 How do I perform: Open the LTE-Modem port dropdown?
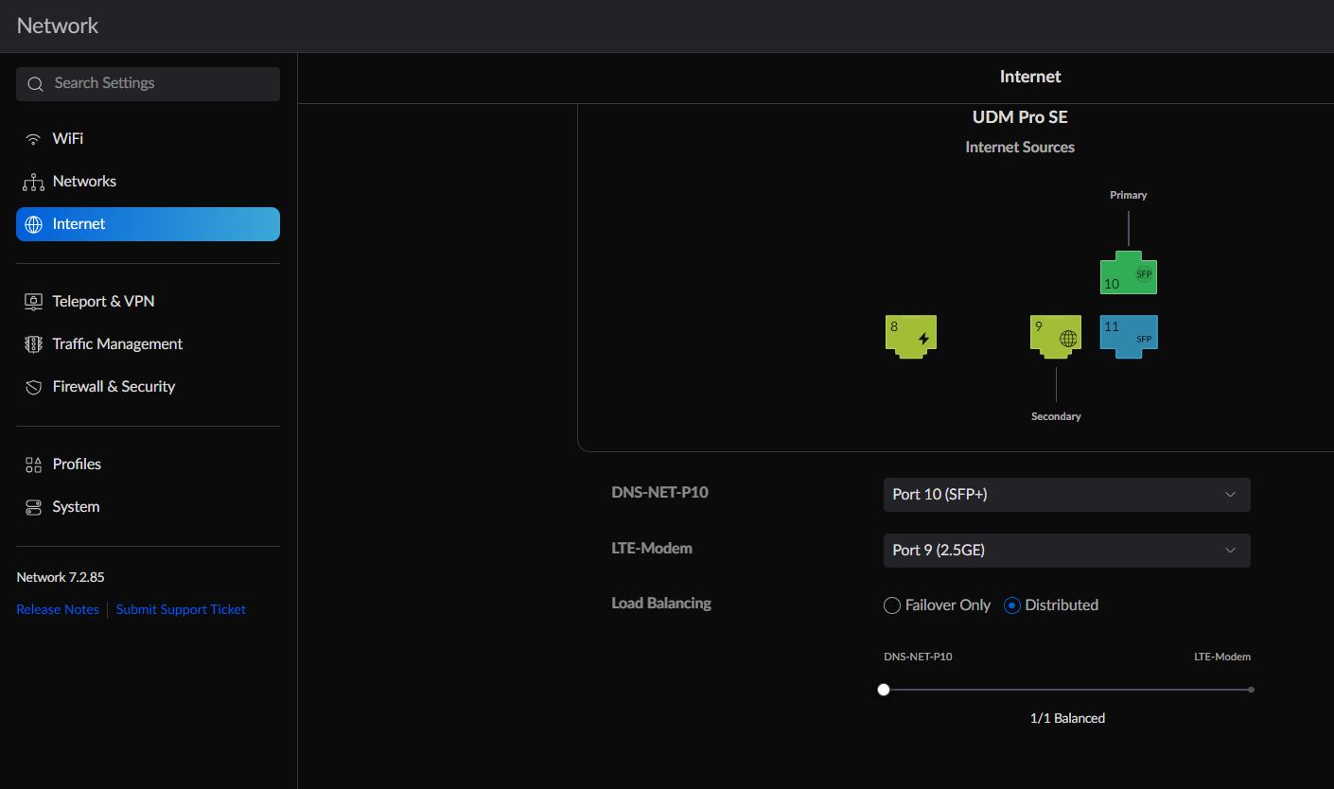pos(1067,551)
